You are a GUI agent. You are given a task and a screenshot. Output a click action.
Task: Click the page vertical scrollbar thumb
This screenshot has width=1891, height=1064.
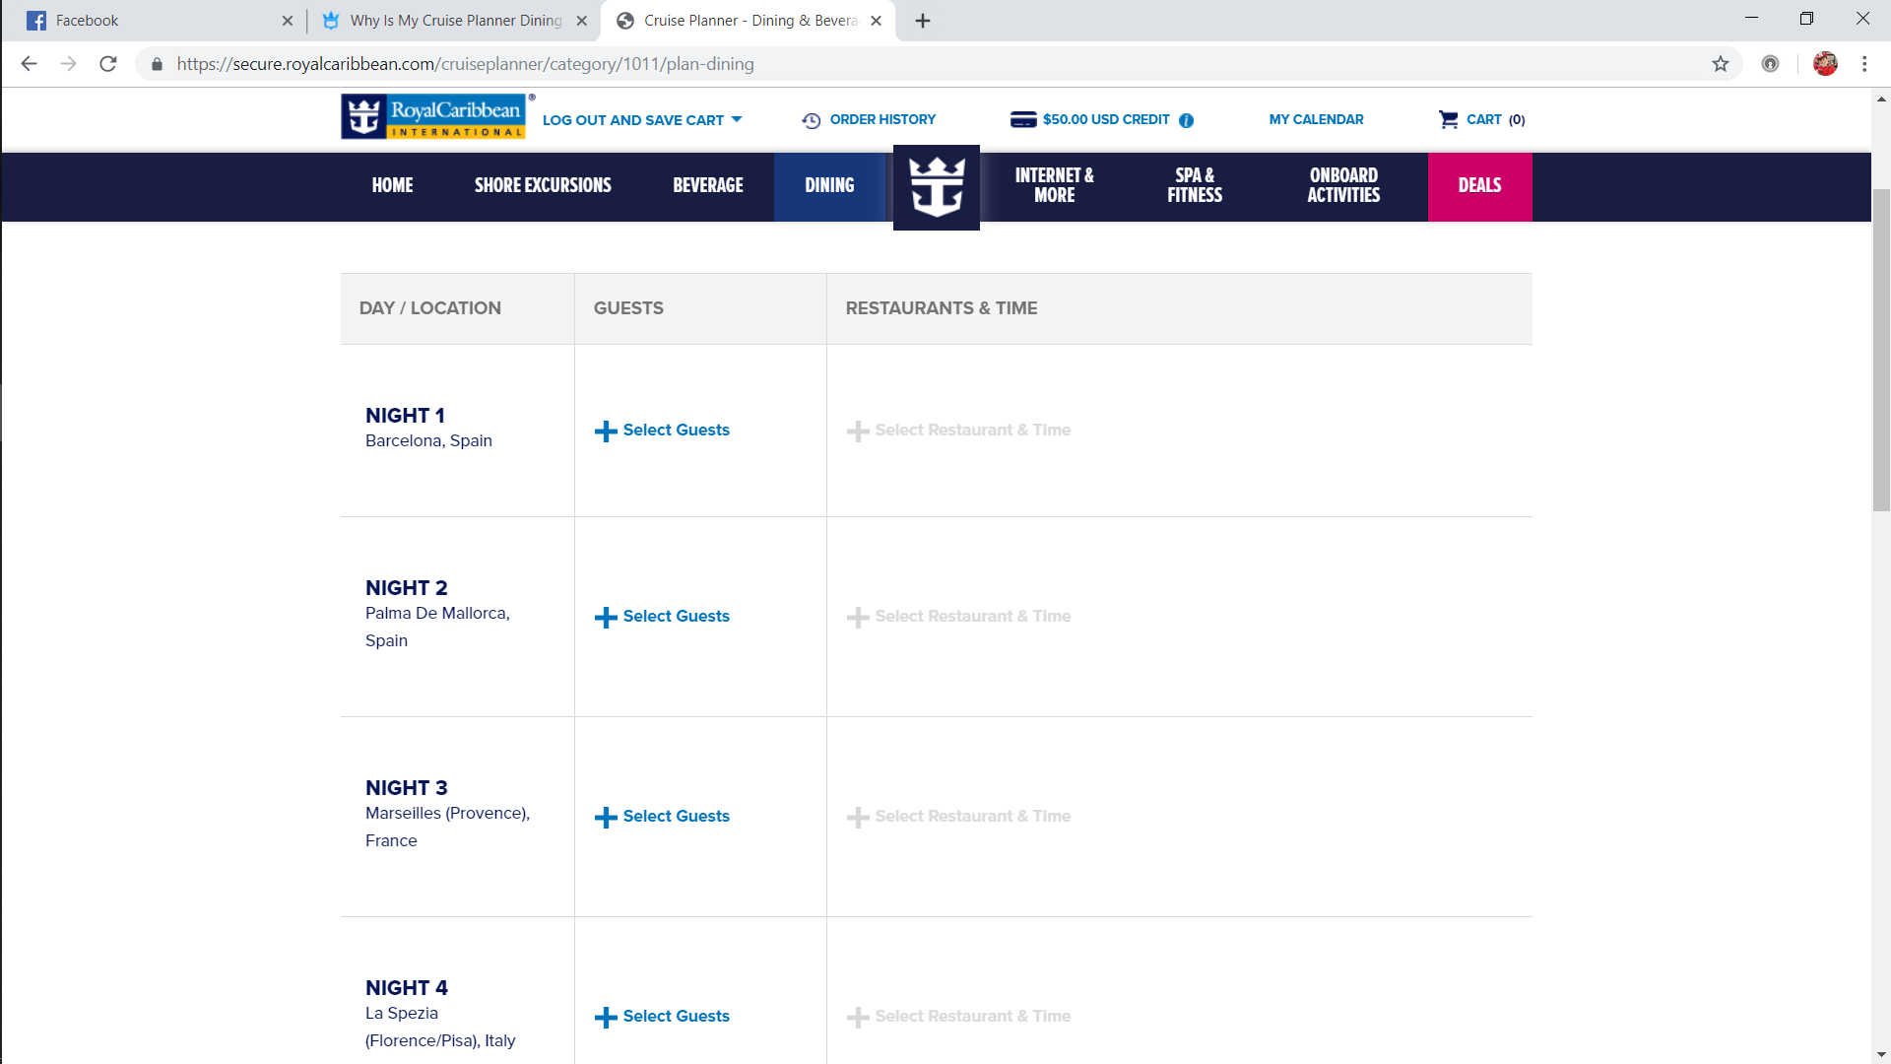pos(1881,350)
